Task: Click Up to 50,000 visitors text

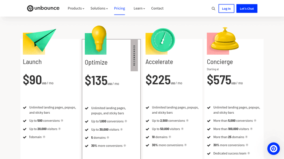Action: (x=166, y=129)
